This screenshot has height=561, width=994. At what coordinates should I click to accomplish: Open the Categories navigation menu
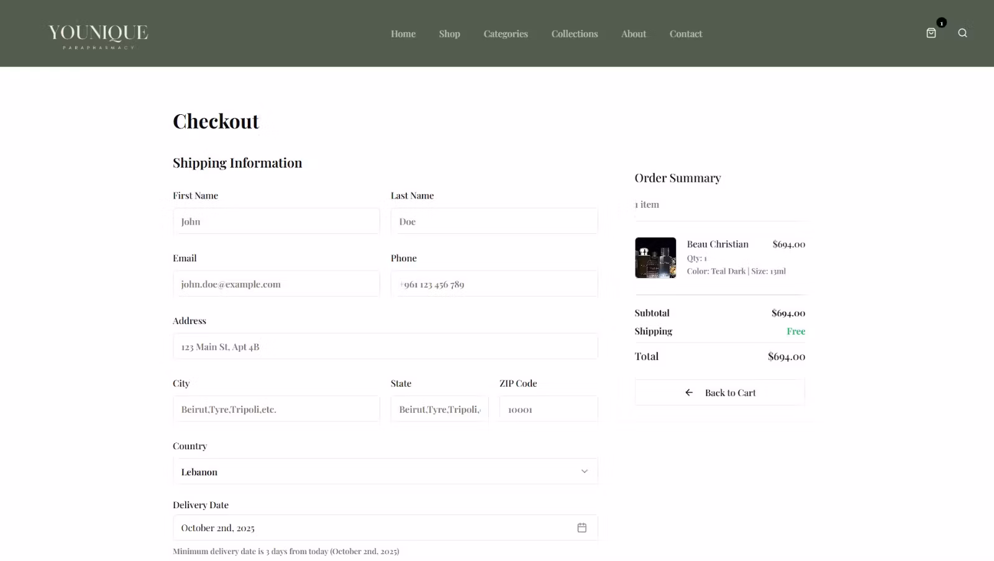coord(505,34)
